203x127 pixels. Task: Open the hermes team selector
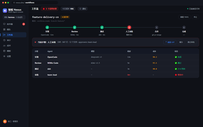point(14,17)
